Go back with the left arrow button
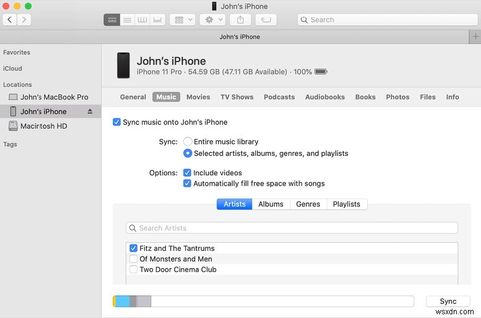The image size is (481, 318). [9, 20]
